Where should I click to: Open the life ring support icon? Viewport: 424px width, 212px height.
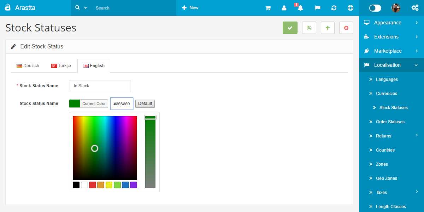click(x=350, y=8)
